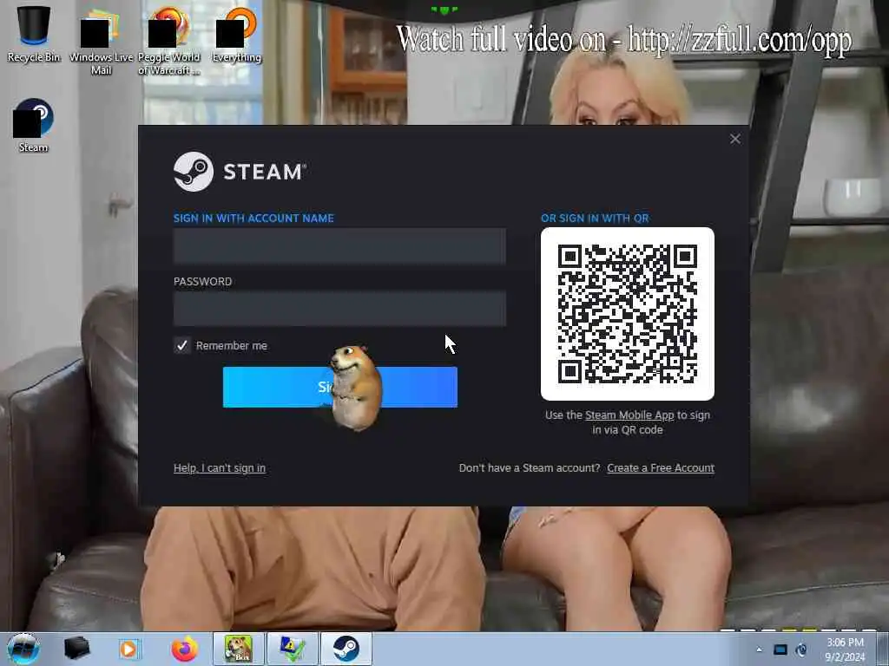Select the Everything desktop icon
The width and height of the screenshot is (889, 666).
(x=236, y=34)
